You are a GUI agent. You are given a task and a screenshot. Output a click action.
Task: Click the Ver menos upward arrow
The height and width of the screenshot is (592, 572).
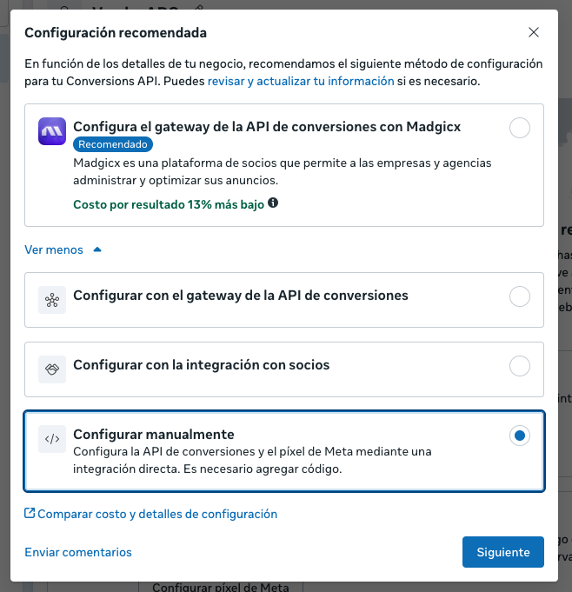click(x=97, y=249)
